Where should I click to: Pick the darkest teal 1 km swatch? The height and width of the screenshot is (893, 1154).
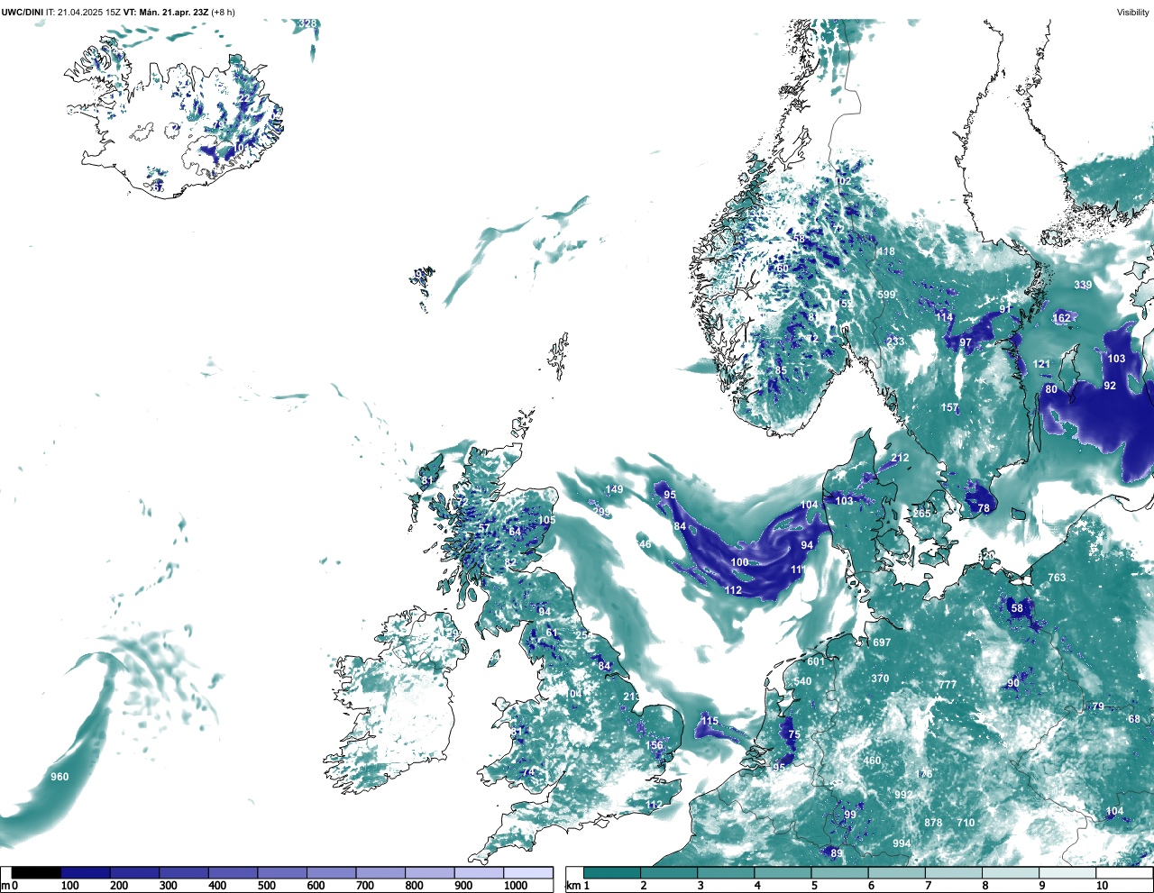click(x=612, y=872)
